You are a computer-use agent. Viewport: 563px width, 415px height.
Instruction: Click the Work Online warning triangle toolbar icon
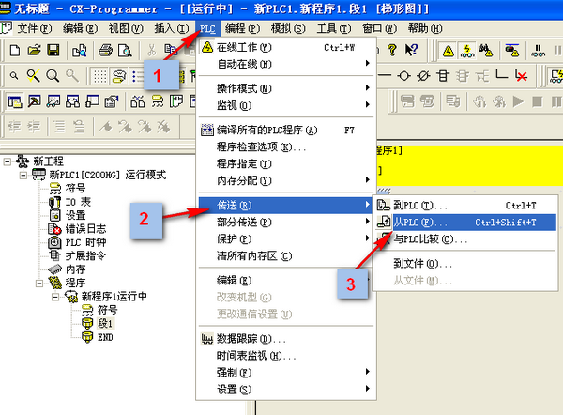(449, 51)
